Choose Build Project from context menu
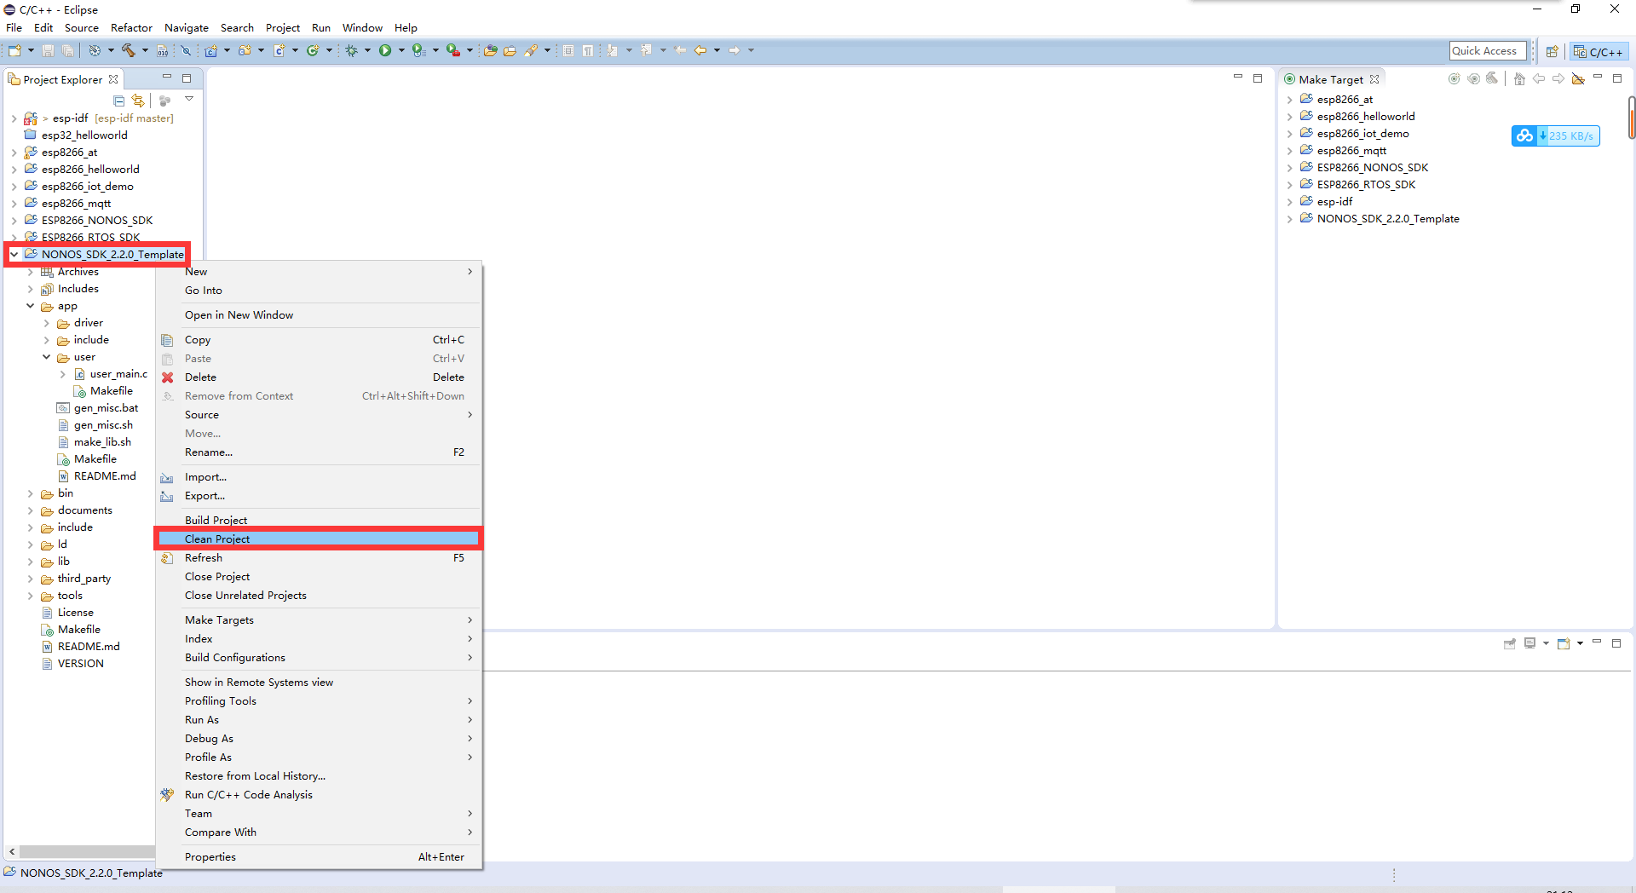The width and height of the screenshot is (1636, 893). pyautogui.click(x=319, y=520)
